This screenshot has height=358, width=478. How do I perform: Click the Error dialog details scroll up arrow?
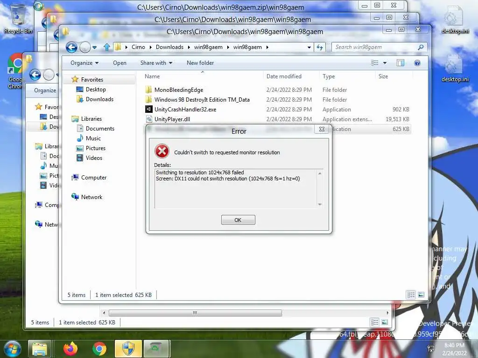[320, 173]
